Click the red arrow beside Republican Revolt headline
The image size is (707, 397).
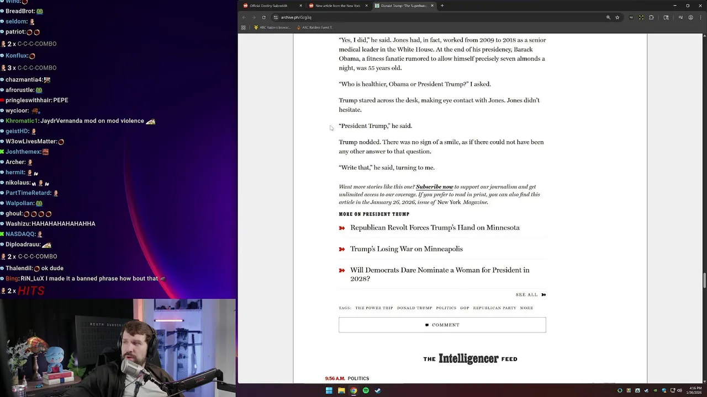(342, 228)
